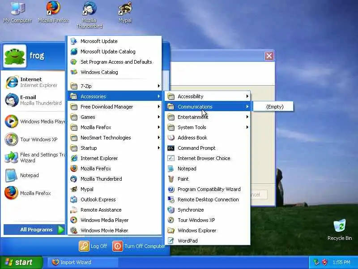Viewport: 358px width, 269px height.
Task: Launch Mozilla Thunderbird from All Programs
Action: [115, 179]
